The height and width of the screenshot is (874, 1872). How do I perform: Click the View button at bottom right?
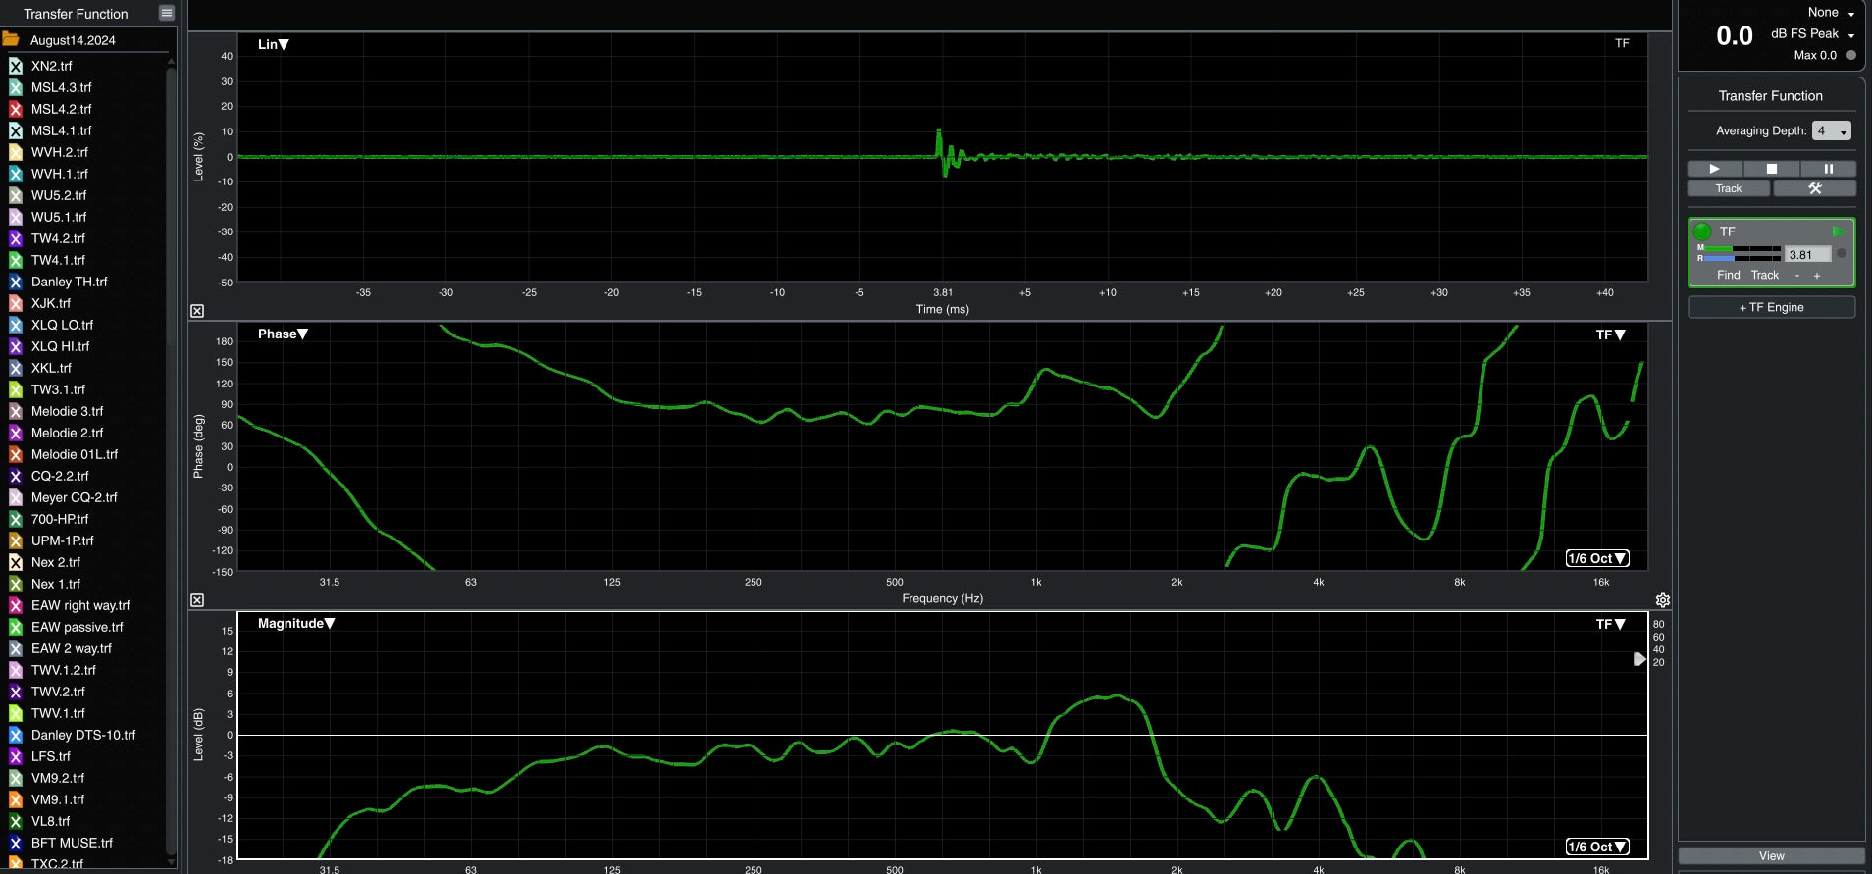1772,855
